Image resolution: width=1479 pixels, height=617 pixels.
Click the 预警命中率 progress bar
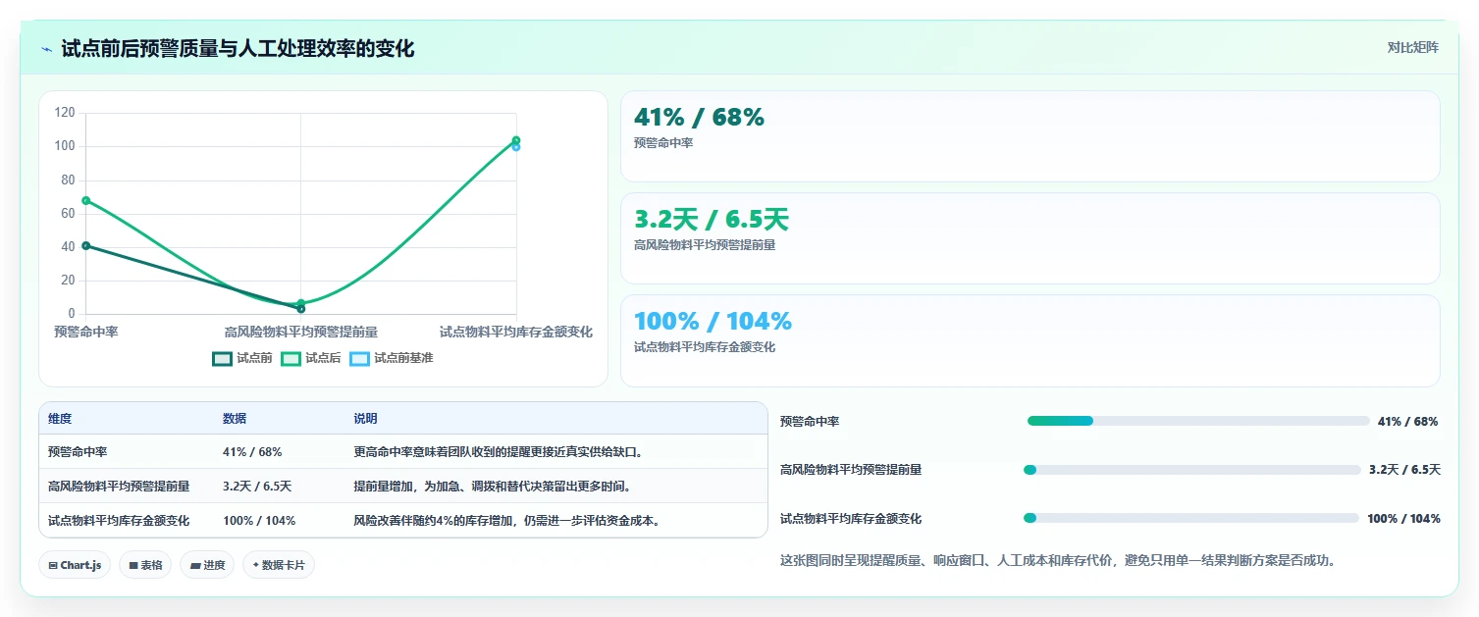pyautogui.click(x=1198, y=421)
